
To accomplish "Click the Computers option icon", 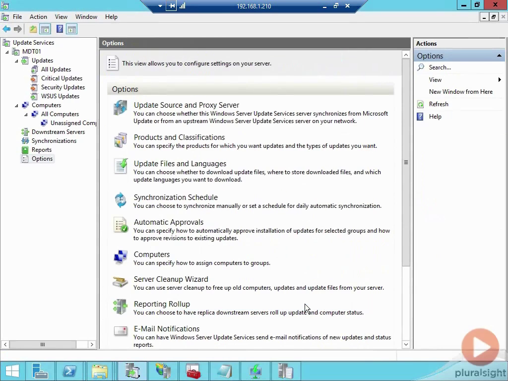I will [x=120, y=257].
